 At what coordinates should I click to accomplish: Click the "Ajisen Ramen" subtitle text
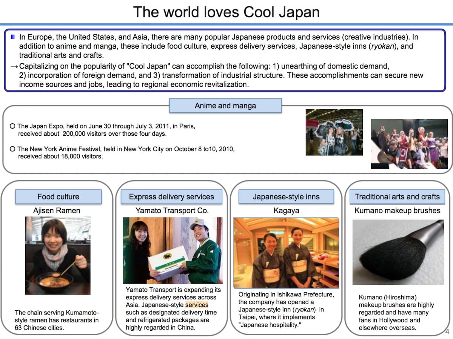(57, 210)
